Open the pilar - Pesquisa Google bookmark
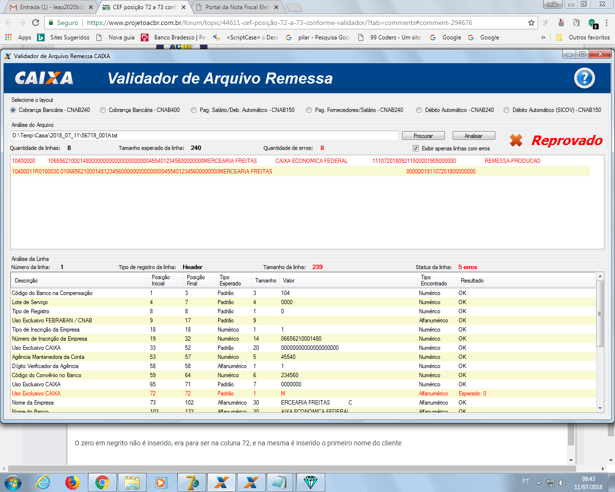This screenshot has width=615, height=492. 318,37
